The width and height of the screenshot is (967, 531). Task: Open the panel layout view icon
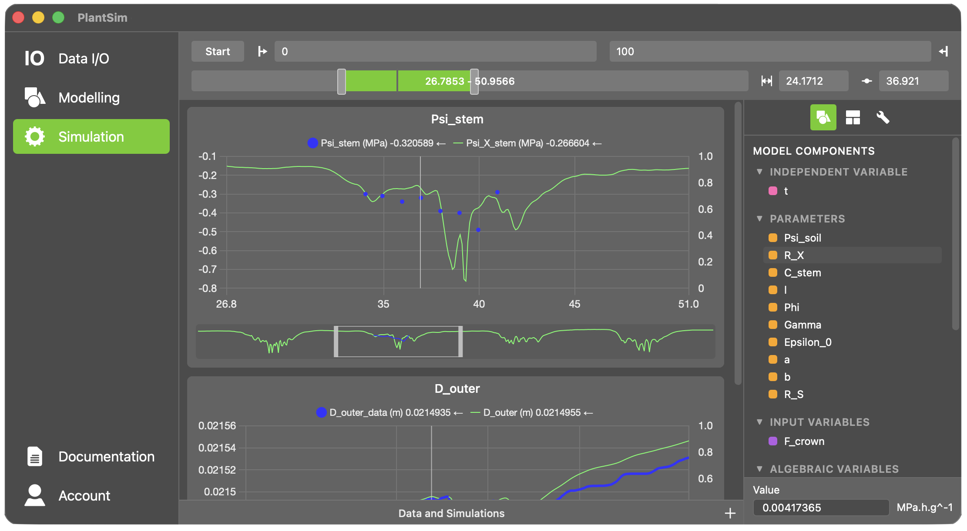pyautogui.click(x=853, y=117)
